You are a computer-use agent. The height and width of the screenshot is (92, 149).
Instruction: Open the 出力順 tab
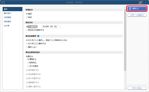(x=7, y=26)
